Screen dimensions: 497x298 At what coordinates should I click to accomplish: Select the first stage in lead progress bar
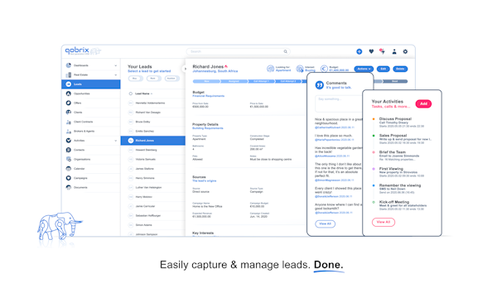[206, 81]
